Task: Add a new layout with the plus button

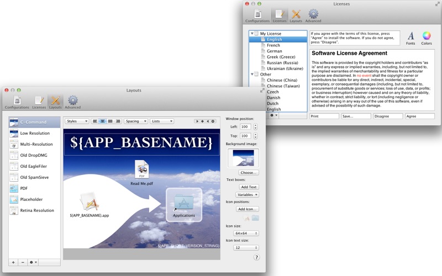Action: pyautogui.click(x=13, y=262)
